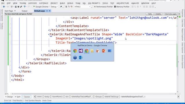The width and height of the screenshot is (185, 104).
Task: Select desktop monitor icon in task switcher
Action: [110, 51]
